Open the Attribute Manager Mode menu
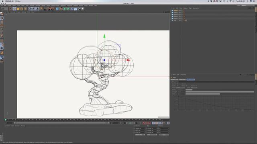257x144 pixels. (x=174, y=75)
